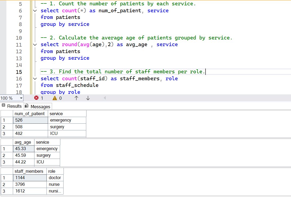This screenshot has height=197, width=291.
Task: Select row 3 header in staff_members grid
Action: click(7, 191)
